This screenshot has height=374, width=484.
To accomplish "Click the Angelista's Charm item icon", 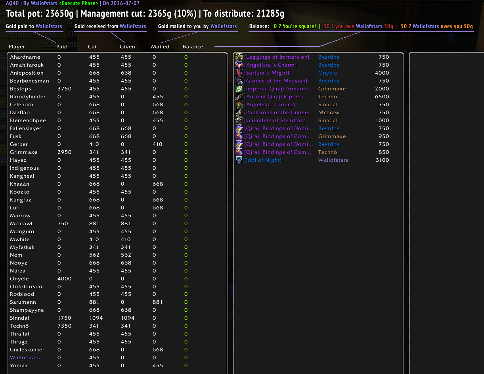I will click(239, 65).
